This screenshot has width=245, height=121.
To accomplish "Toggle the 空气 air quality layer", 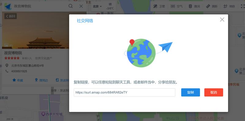I will tap(177, 6).
